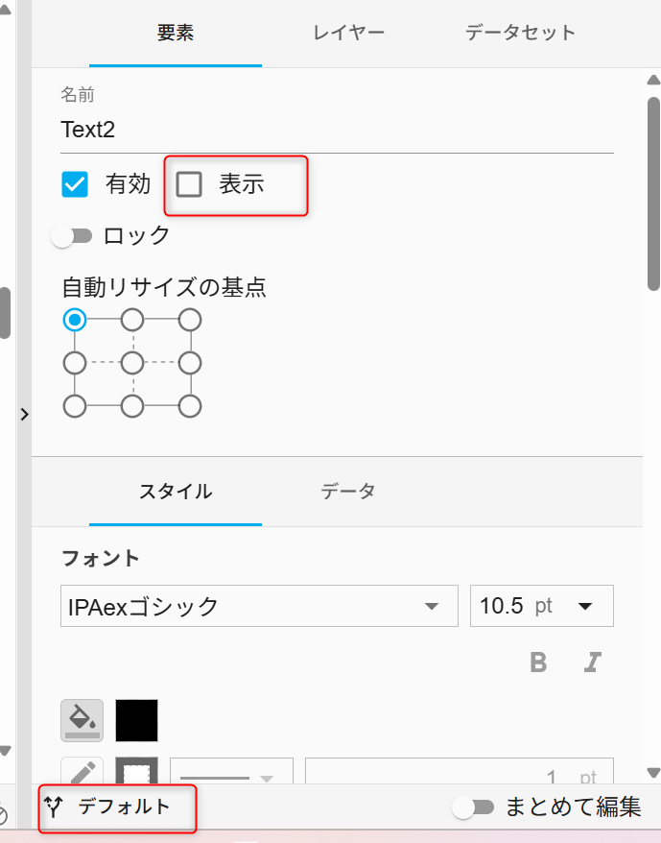Viewport: 661px width, 843px height.
Task: Open the データ sub-tab
Action: pyautogui.click(x=347, y=492)
